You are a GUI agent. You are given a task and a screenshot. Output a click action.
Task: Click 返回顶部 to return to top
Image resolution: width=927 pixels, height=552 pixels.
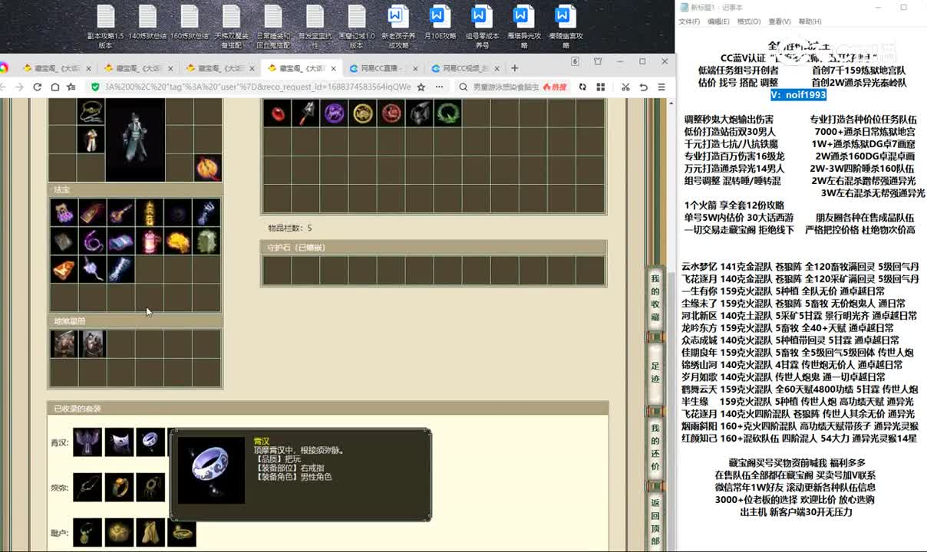point(655,521)
